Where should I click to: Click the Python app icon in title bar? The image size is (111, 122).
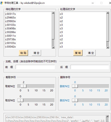(x=2, y=3)
